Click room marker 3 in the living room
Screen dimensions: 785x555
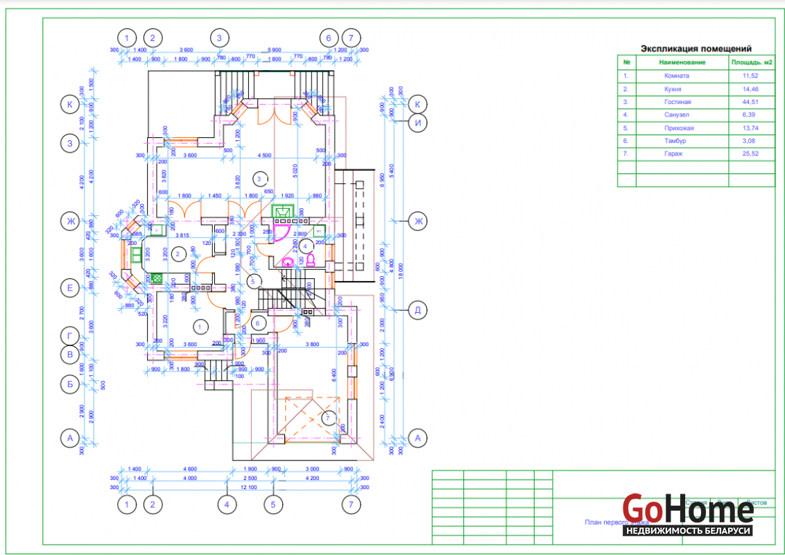(260, 178)
